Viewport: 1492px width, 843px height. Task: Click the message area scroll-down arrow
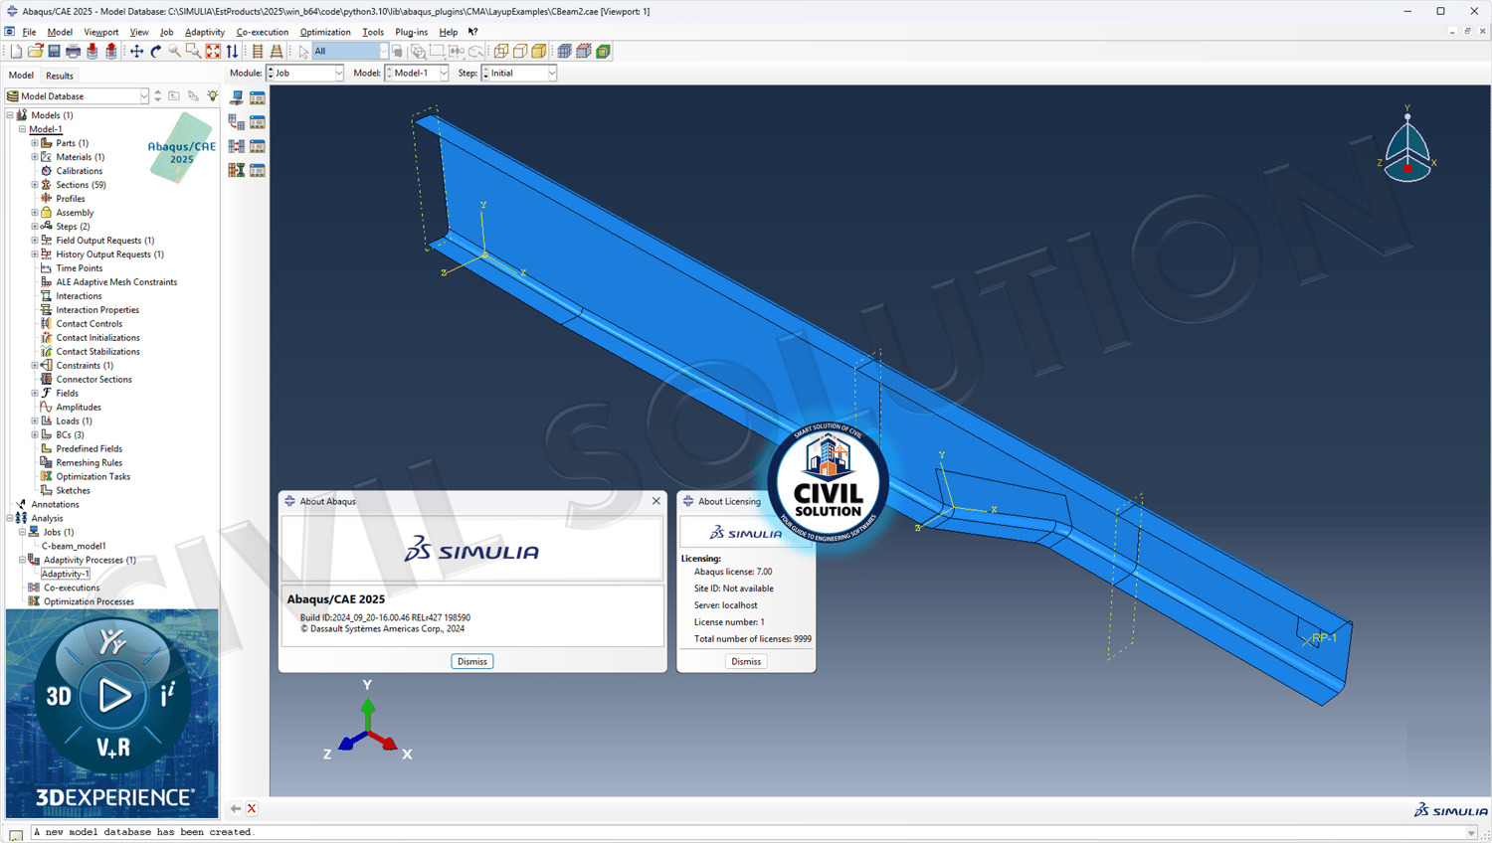(x=1471, y=833)
